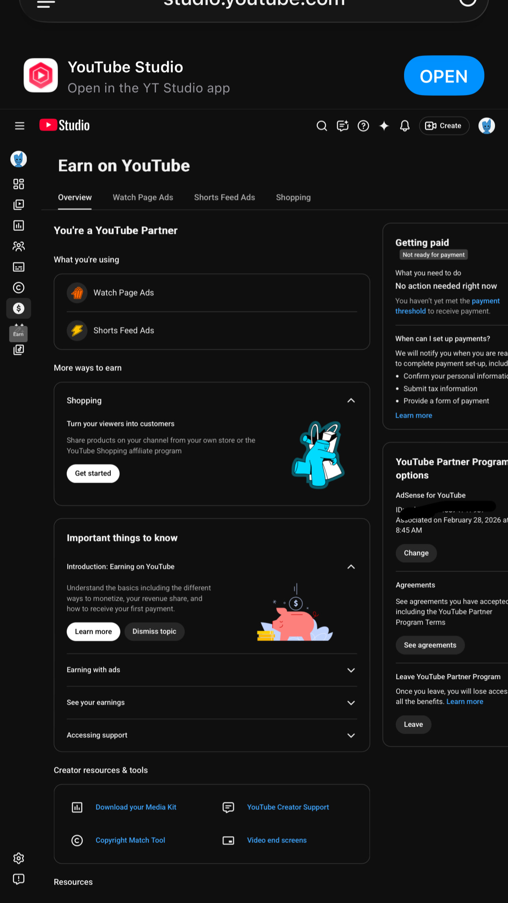The height and width of the screenshot is (903, 508).
Task: Open the Analytics sidebar icon
Action: tap(19, 225)
